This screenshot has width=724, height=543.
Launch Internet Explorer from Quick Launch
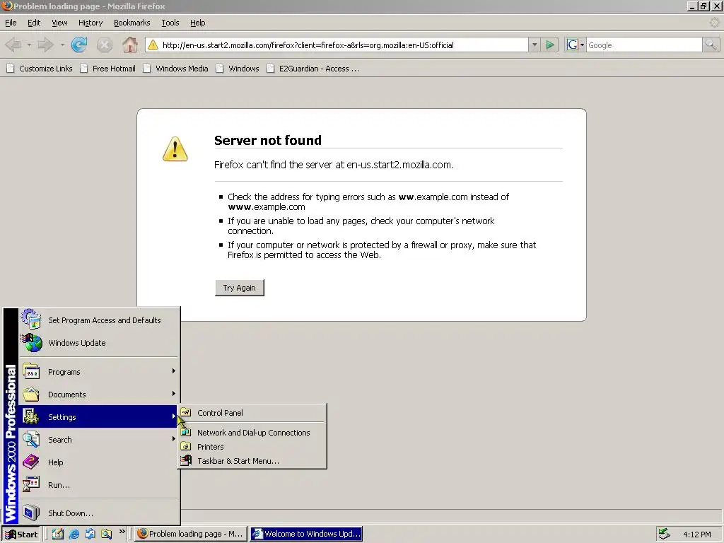point(74,535)
